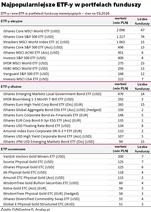This screenshot has height=212, width=151.
Task: Click the value 2 098 in the first row
Action: 121,30
